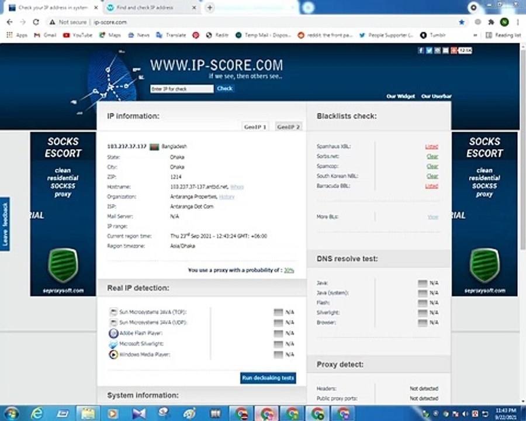Open the media player taskbar icon
Image resolution: width=526 pixels, height=421 pixels.
point(113,413)
